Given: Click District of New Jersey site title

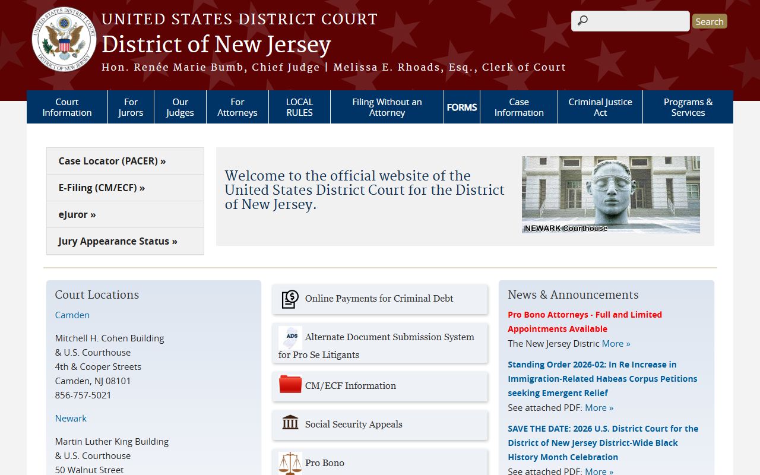Looking at the screenshot, I should click(x=216, y=45).
